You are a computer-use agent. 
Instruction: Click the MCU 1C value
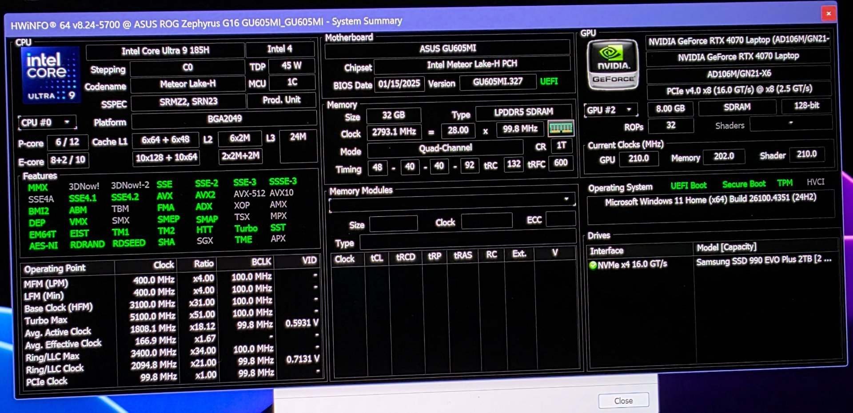click(x=292, y=82)
